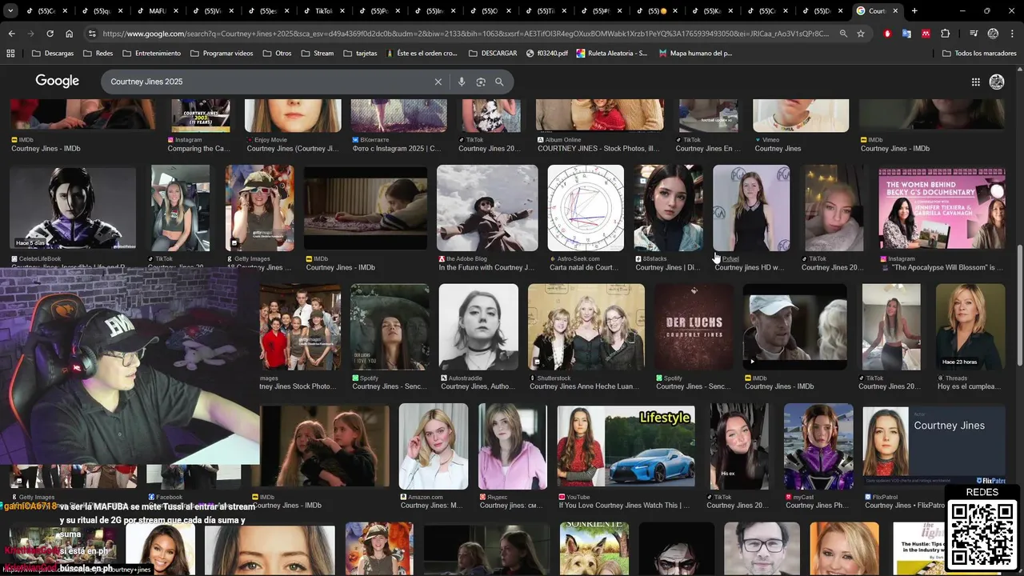Viewport: 1024px width, 576px height.
Task: Search by image with Google Lens
Action: coord(480,82)
